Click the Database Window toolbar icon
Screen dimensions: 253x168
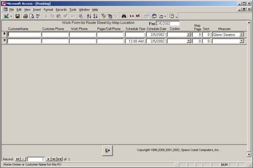click(154, 16)
